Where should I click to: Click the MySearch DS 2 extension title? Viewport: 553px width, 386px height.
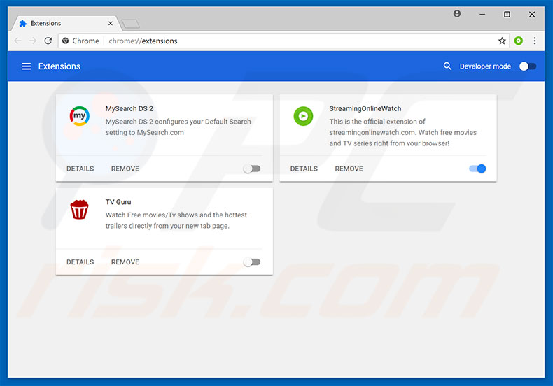coord(129,108)
